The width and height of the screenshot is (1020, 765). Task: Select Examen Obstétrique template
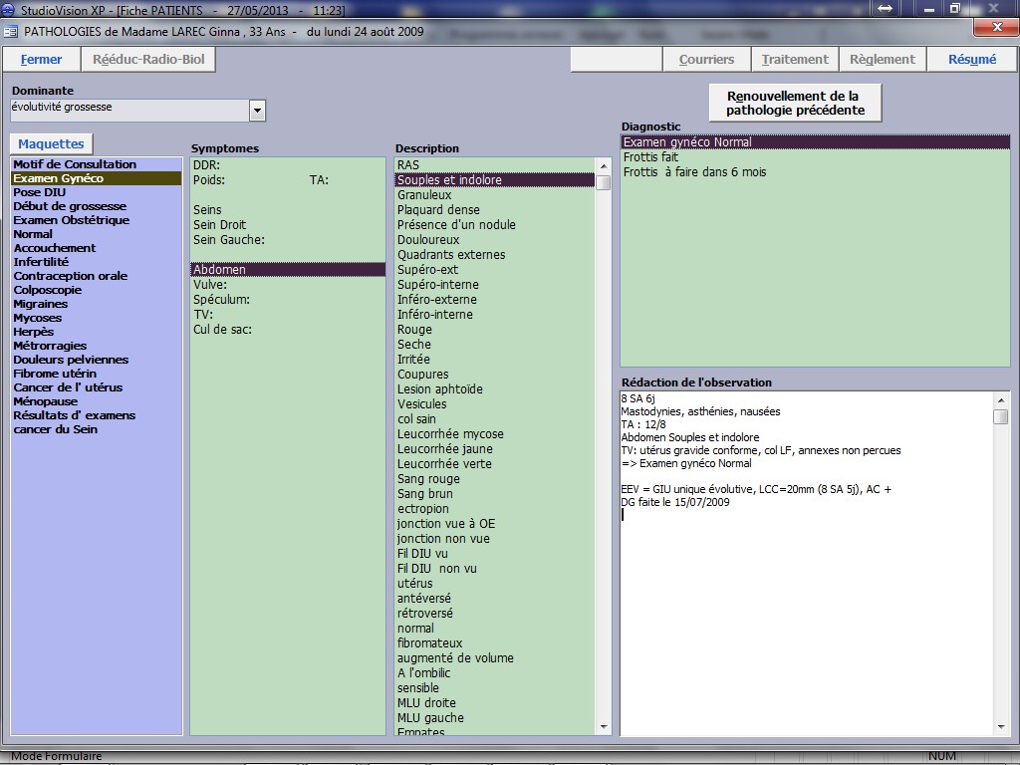pyautogui.click(x=71, y=220)
